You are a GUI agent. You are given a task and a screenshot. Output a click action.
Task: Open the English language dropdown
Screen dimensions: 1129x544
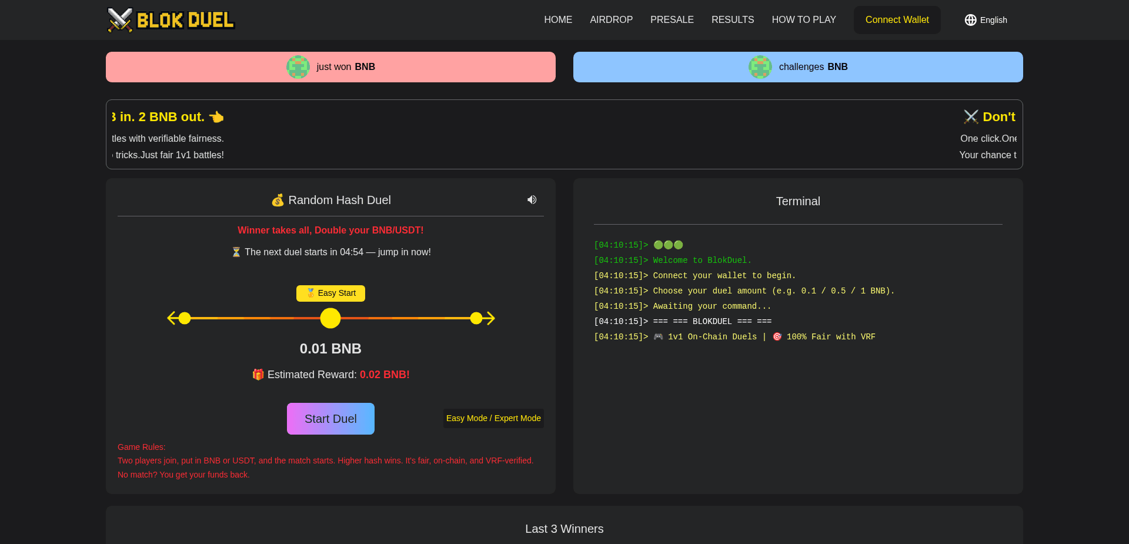tap(994, 20)
